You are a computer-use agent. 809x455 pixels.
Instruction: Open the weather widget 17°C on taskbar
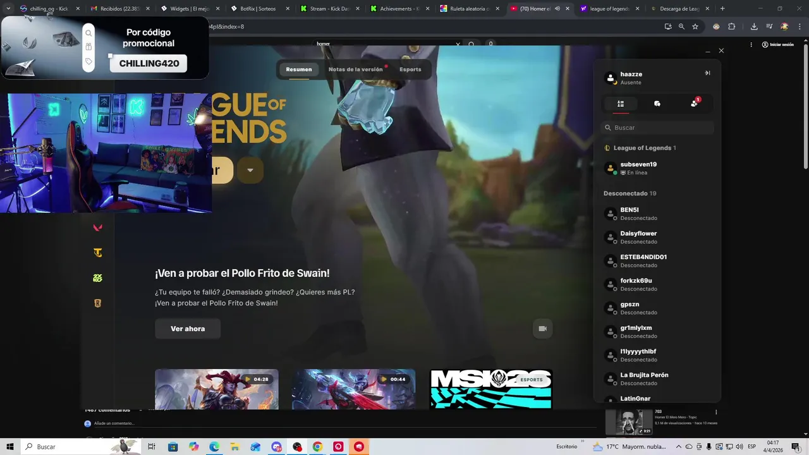629,447
